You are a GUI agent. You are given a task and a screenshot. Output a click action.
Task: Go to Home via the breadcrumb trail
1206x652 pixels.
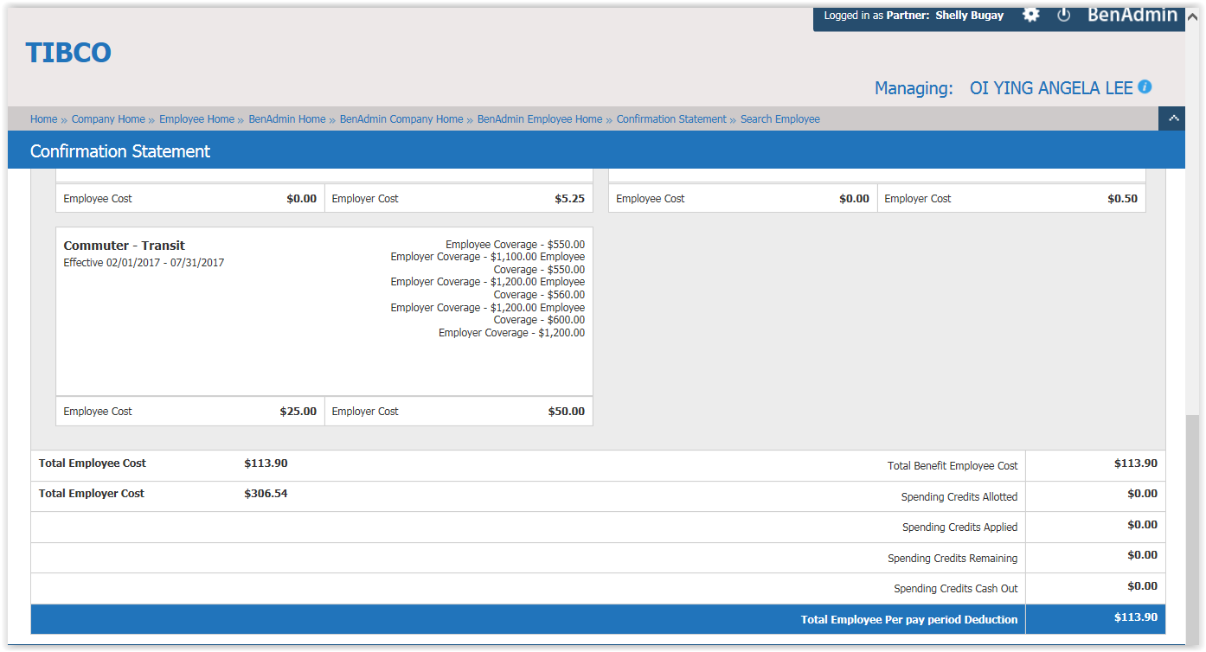coord(43,118)
